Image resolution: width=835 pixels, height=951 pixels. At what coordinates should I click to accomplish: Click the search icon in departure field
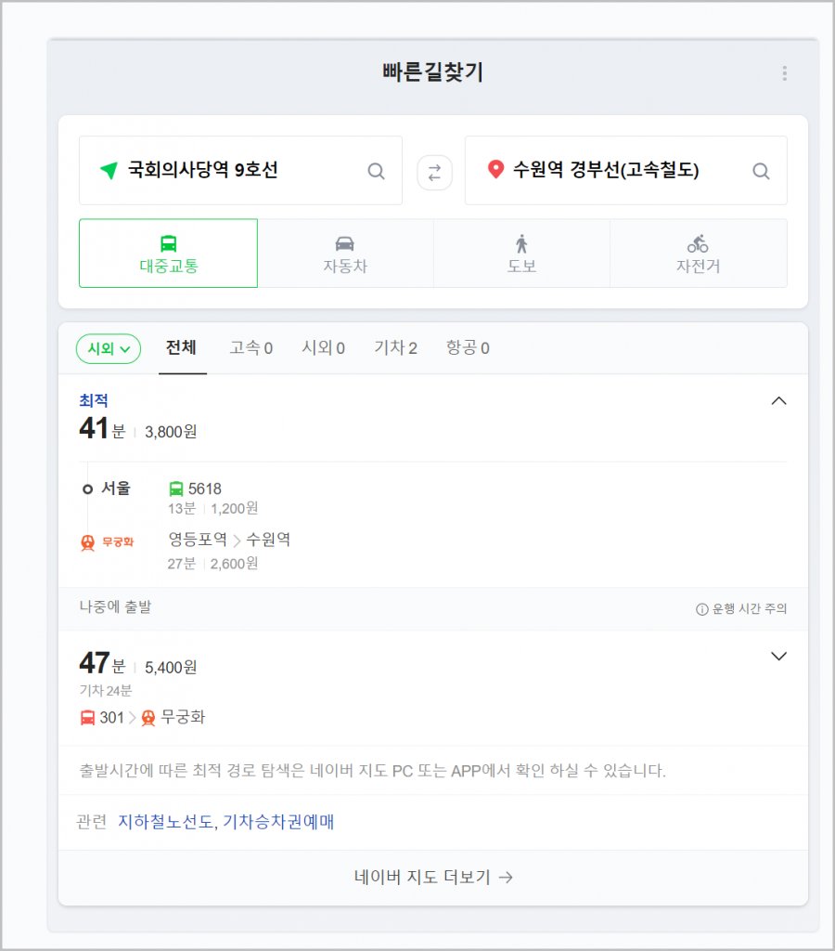(x=376, y=171)
